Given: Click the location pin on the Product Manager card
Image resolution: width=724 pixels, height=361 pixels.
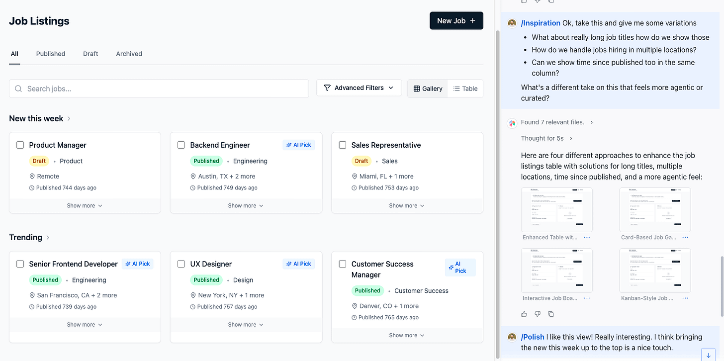Looking at the screenshot, I should 32,176.
